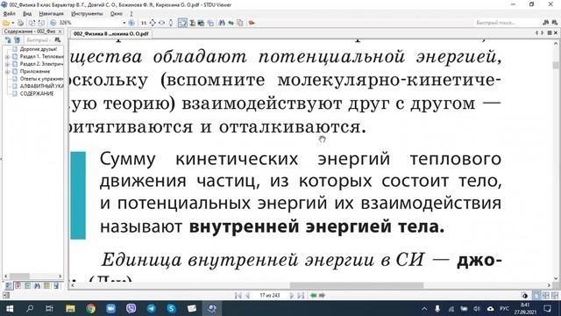Image resolution: width=561 pixels, height=316 pixels.
Task: Select the text selection tool icon
Action: click(192, 23)
